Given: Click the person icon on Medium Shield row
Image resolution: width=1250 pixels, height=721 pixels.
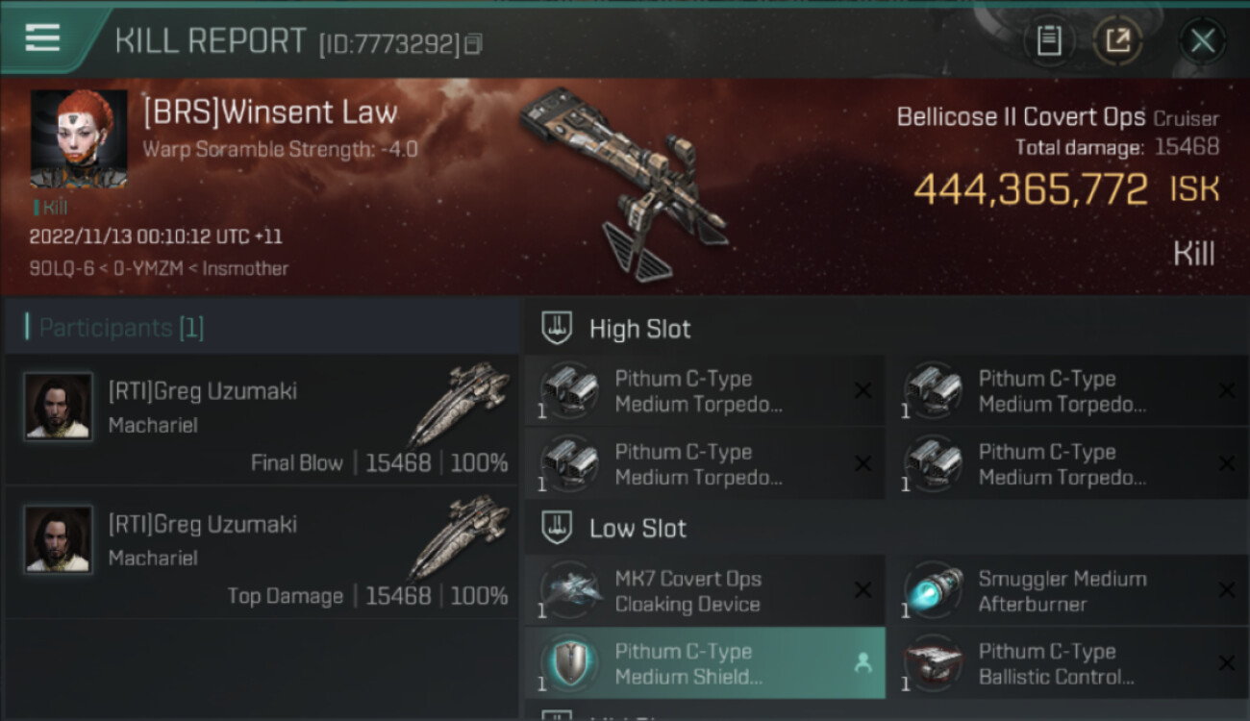Looking at the screenshot, I should (x=862, y=662).
